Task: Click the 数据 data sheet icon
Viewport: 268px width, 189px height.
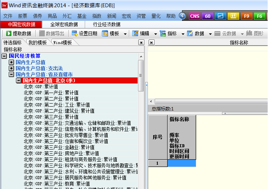Action: (x=190, y=33)
